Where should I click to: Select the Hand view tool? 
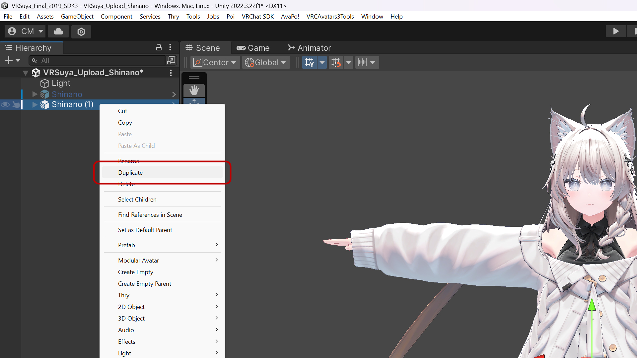pos(194,90)
